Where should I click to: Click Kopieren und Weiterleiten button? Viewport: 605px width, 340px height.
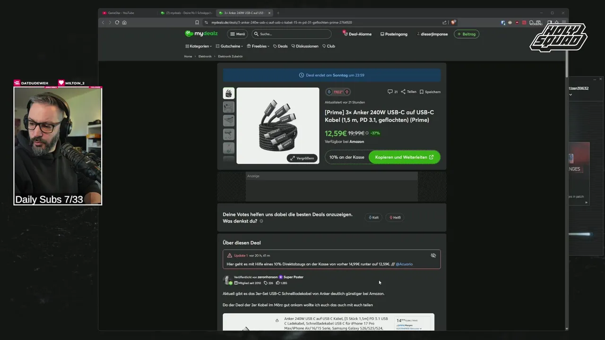pyautogui.click(x=404, y=157)
